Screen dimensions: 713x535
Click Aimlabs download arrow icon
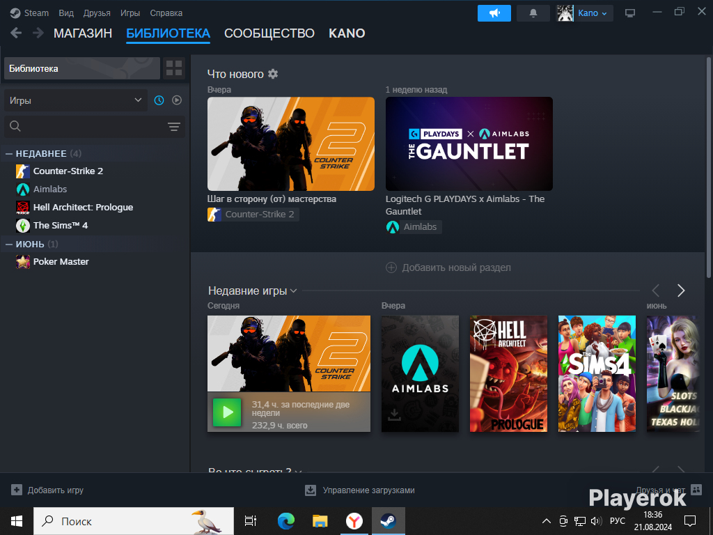tap(394, 414)
